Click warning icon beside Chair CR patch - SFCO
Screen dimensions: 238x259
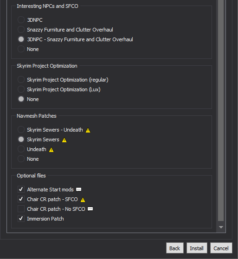coord(83,200)
